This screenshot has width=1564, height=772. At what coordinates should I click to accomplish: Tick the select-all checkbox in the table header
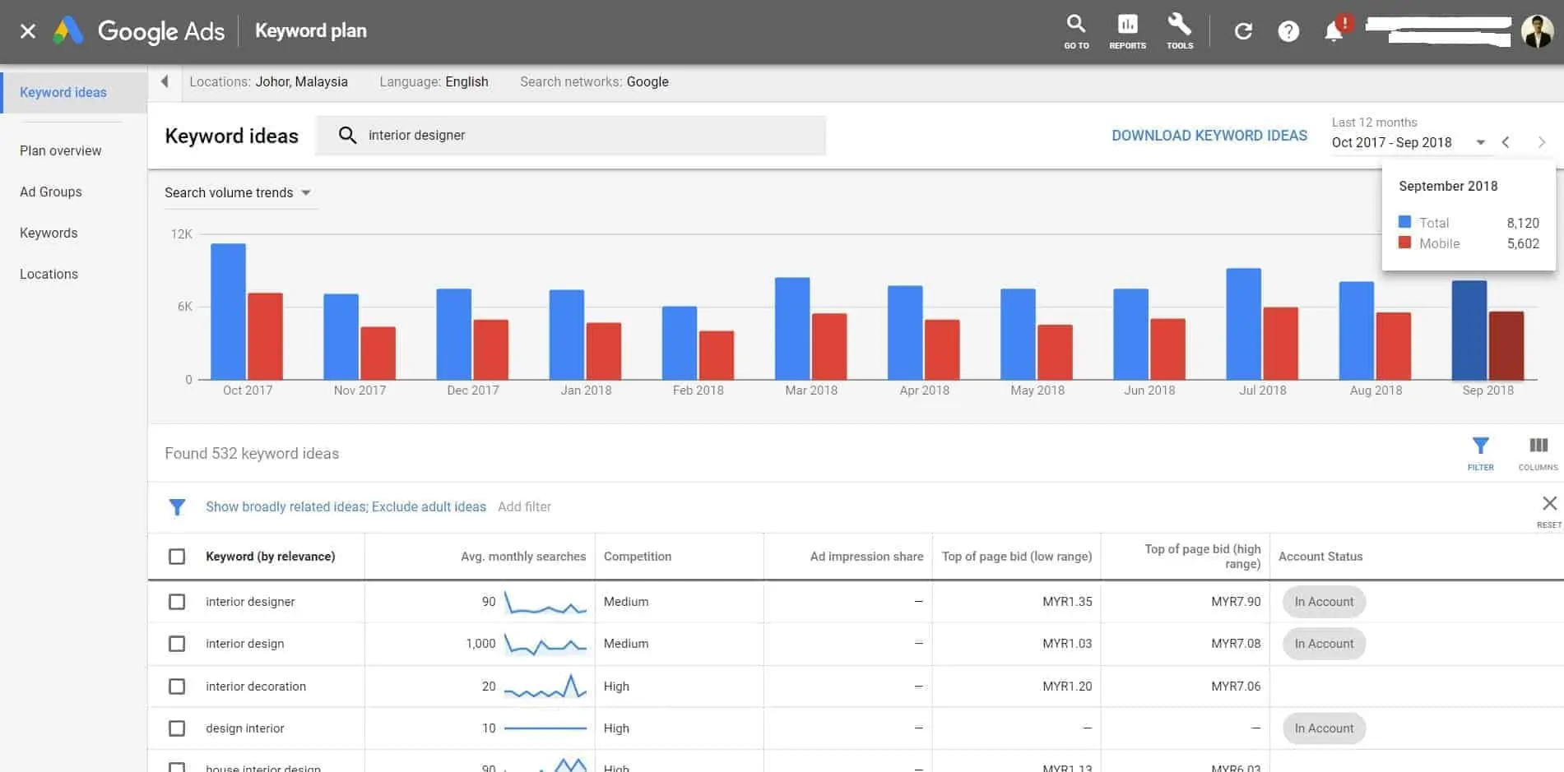click(x=177, y=557)
